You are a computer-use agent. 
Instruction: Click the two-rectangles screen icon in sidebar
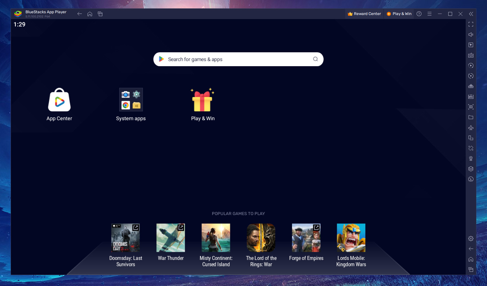tap(471, 138)
